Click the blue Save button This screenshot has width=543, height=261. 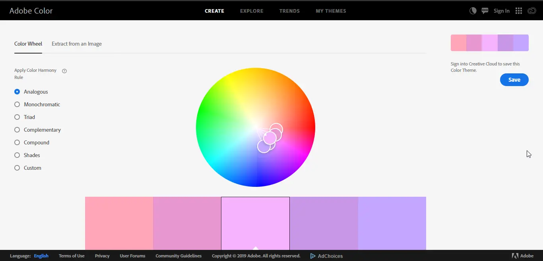pyautogui.click(x=514, y=80)
